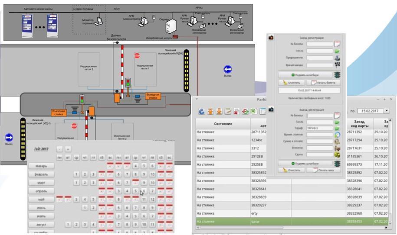
Task: Click the checkered flag icon by entry time
Action: [337, 65]
